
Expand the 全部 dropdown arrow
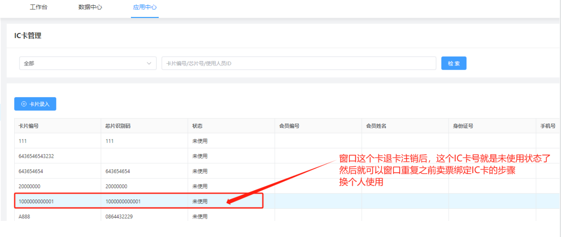149,64
